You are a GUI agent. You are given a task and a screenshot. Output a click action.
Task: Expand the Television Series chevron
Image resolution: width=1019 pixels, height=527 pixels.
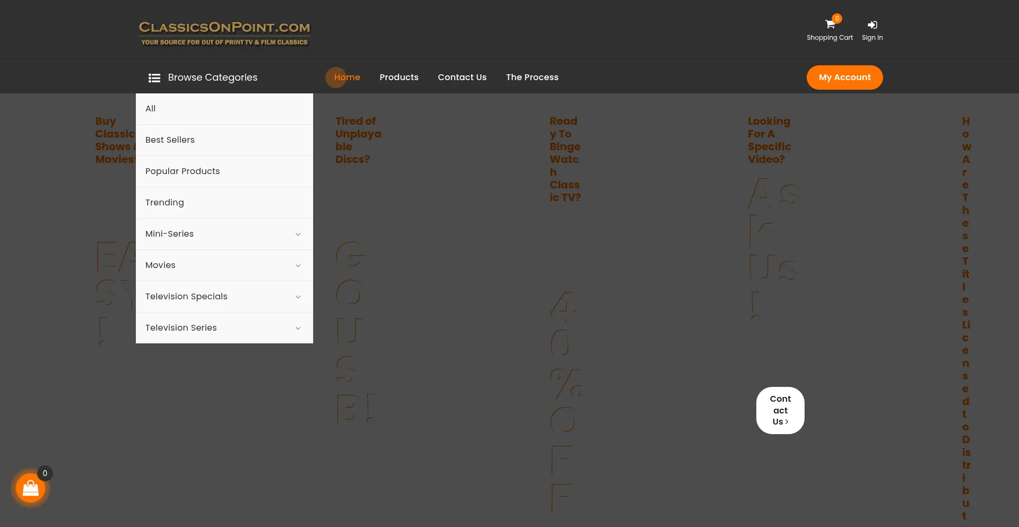298,328
